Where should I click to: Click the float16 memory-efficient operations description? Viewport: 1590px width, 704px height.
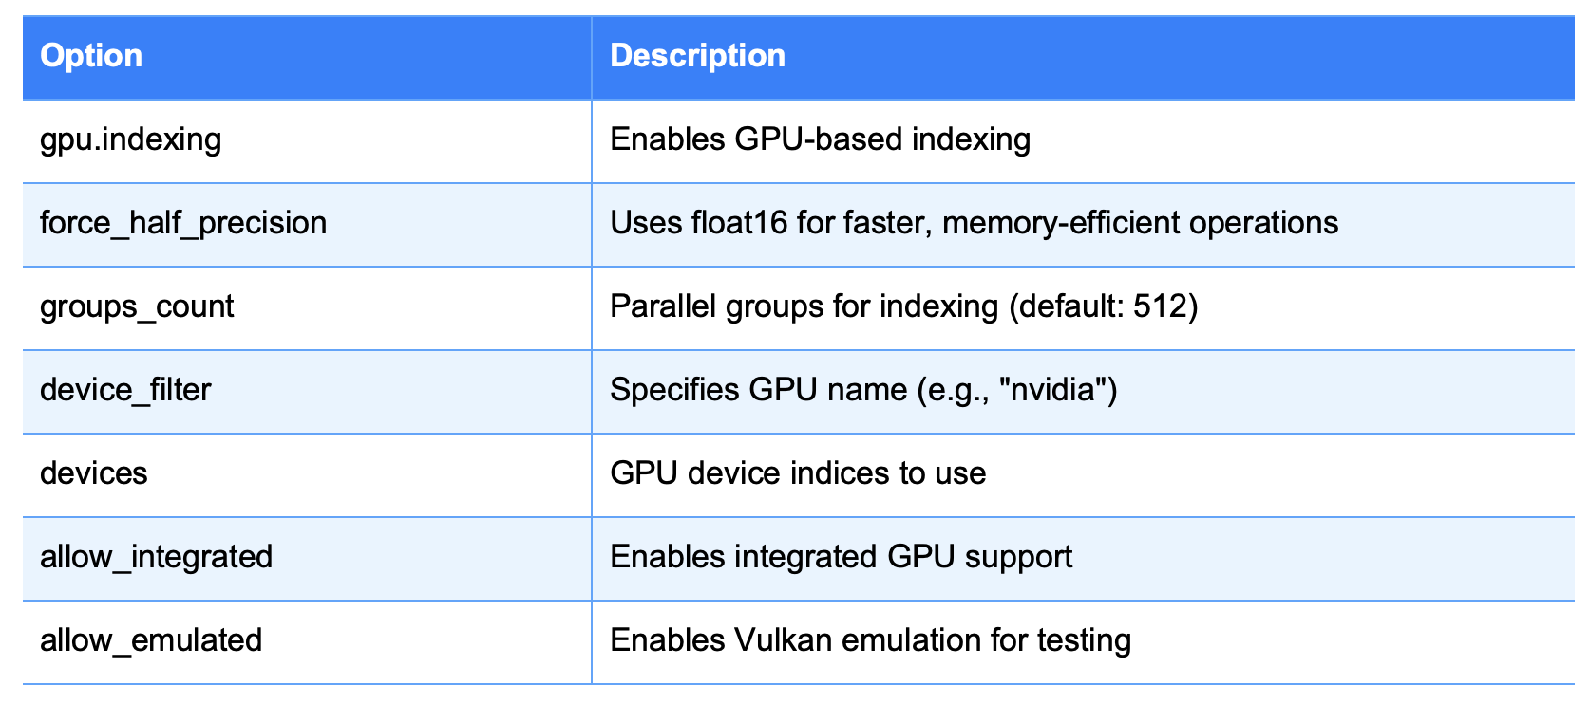[974, 223]
